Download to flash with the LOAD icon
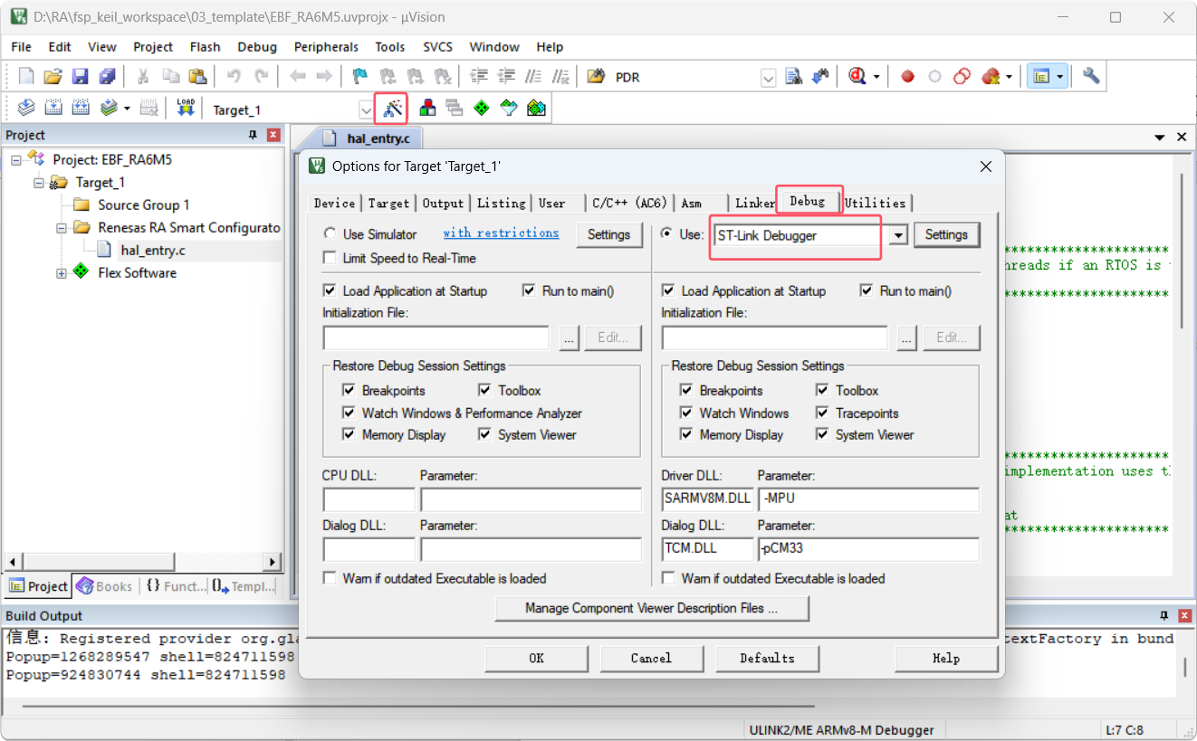The width and height of the screenshot is (1197, 741). coord(186,109)
